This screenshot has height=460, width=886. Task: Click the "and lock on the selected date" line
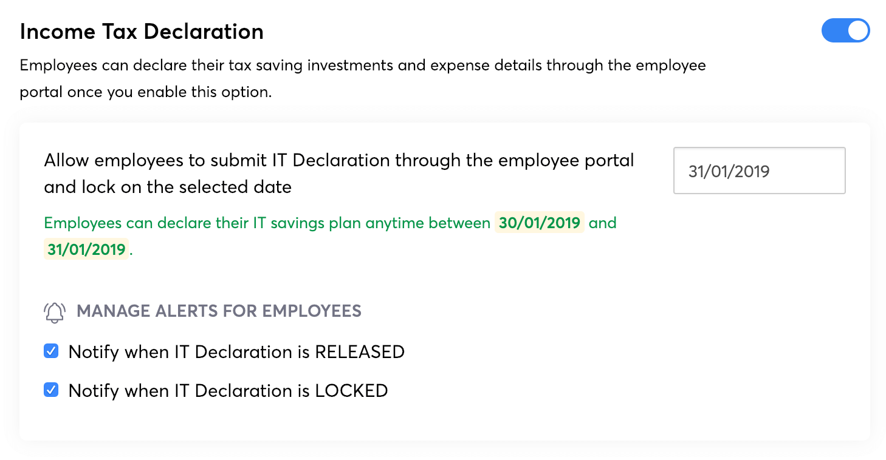coord(168,187)
